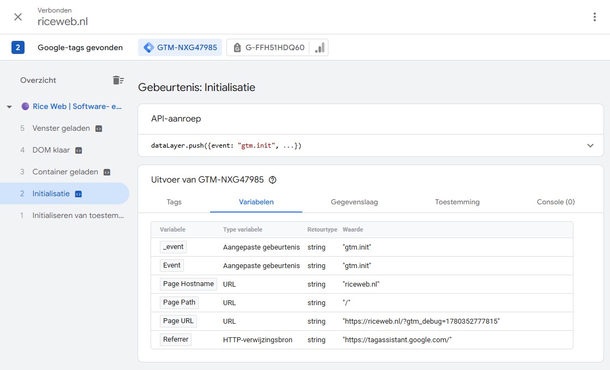Clear events with the Overzicht trash icon
Viewport: 610px width, 370px height.
pos(118,80)
